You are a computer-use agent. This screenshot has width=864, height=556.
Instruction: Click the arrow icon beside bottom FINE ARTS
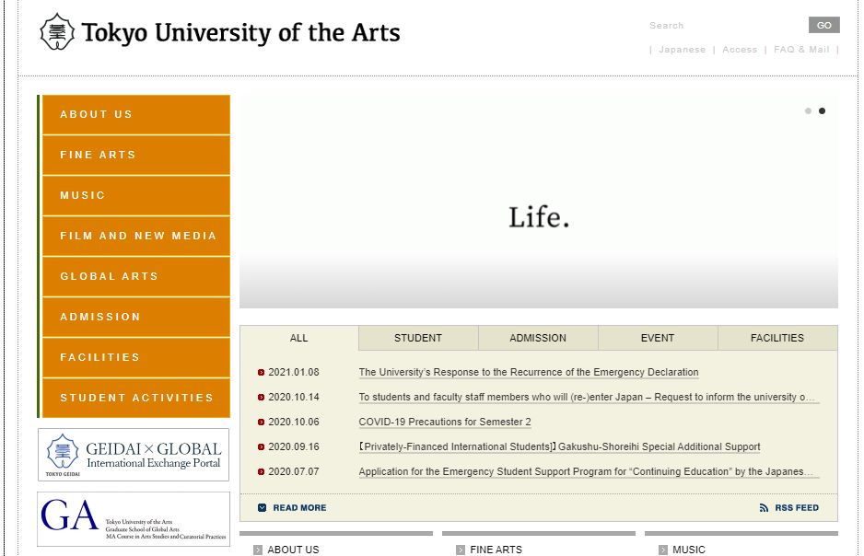coord(461,550)
